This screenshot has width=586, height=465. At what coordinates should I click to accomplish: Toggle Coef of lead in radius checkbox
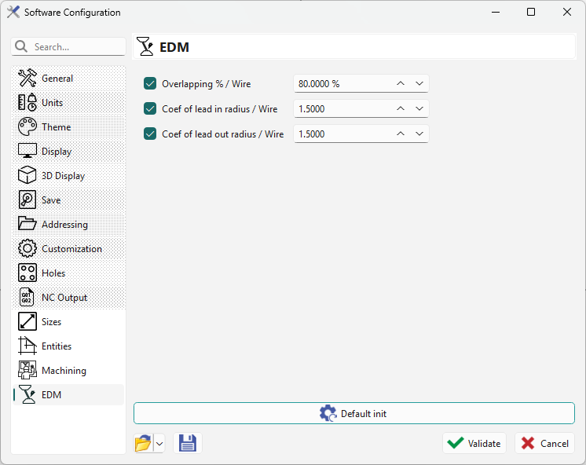pyautogui.click(x=150, y=108)
